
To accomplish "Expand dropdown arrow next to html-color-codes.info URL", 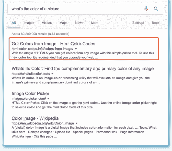I will [x=76, y=49].
